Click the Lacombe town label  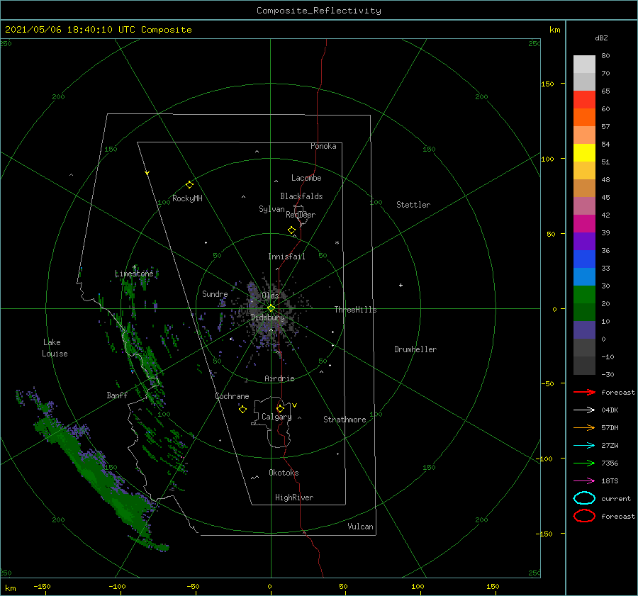306,178
